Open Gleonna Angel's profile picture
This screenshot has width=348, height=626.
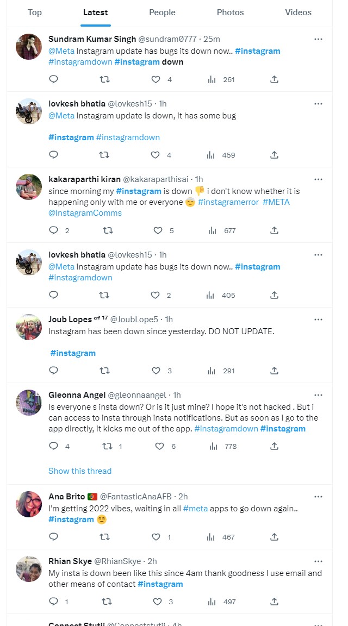tap(29, 403)
